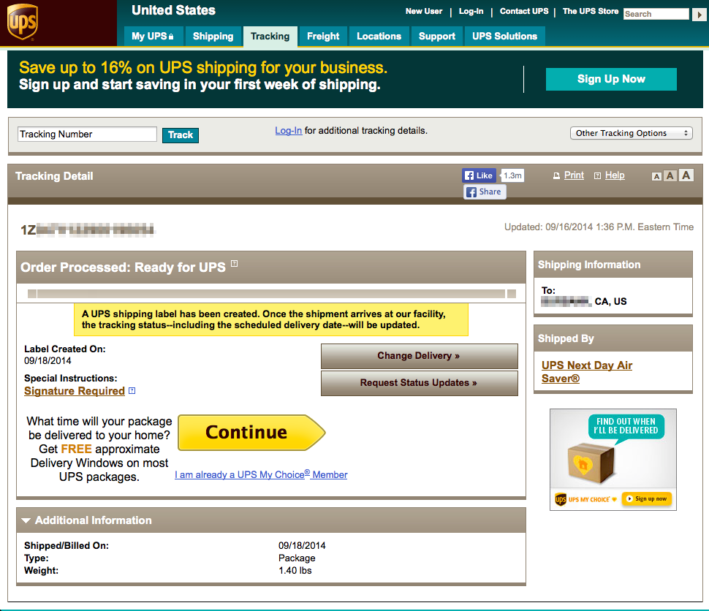Select the smallest text size A
The height and width of the screenshot is (611, 709).
tap(656, 176)
